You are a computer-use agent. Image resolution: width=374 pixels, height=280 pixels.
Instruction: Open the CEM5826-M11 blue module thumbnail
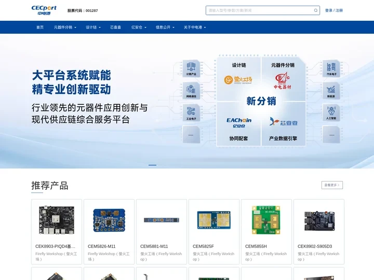(x=109, y=220)
